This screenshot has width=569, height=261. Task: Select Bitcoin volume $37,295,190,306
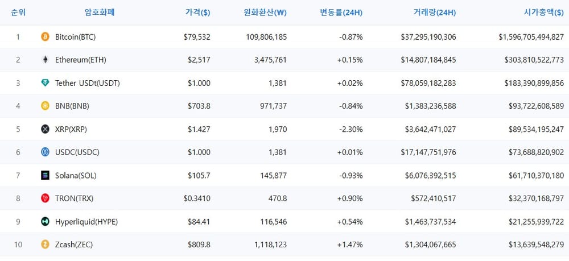pyautogui.click(x=428, y=37)
